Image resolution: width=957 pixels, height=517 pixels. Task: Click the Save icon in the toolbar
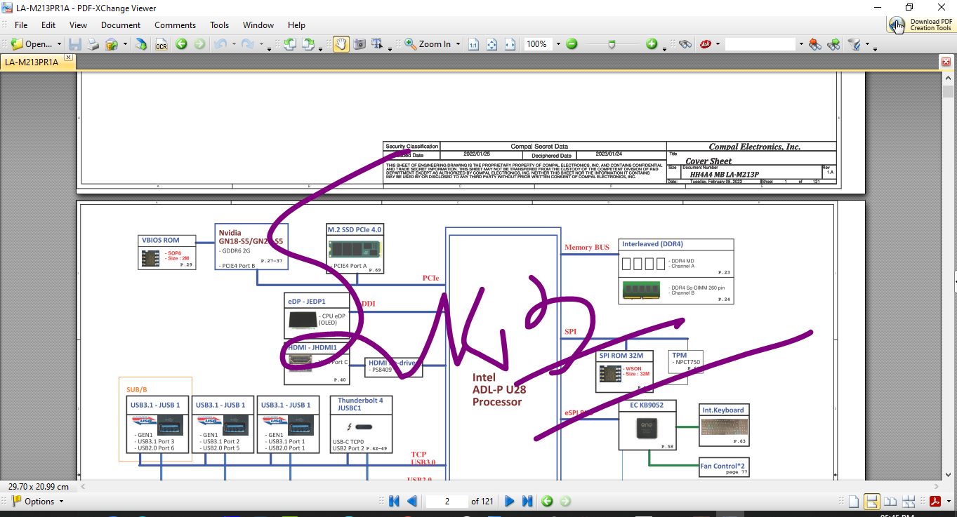(74, 44)
